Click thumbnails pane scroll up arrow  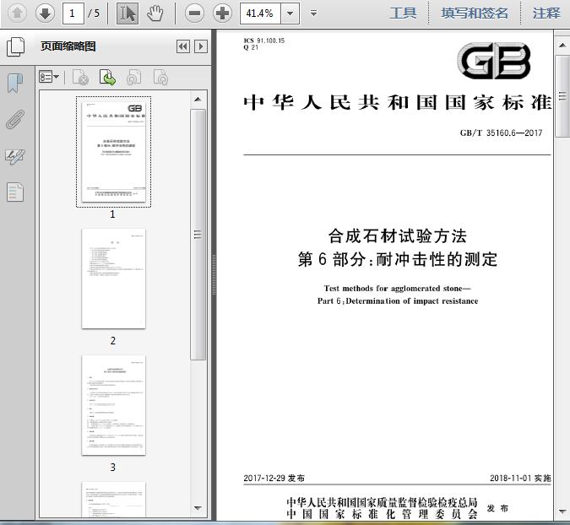click(198, 100)
